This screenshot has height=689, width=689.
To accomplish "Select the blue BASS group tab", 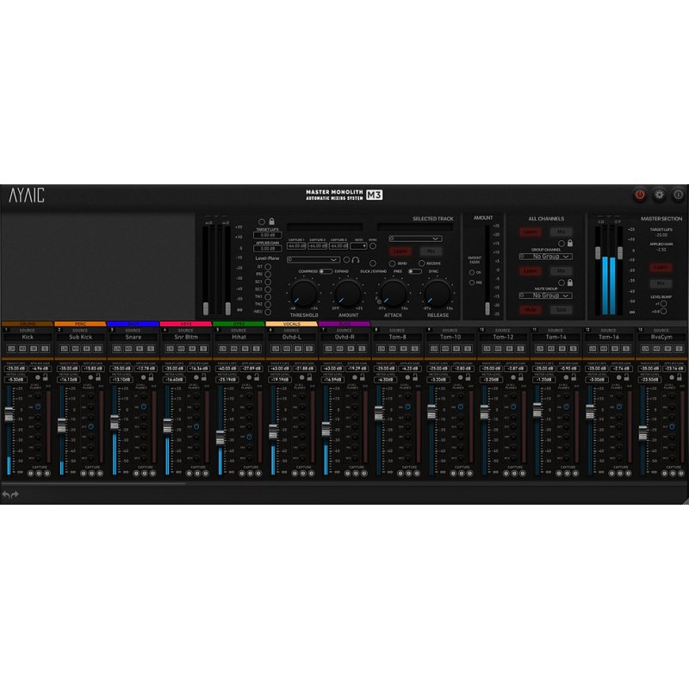I will pos(133,324).
